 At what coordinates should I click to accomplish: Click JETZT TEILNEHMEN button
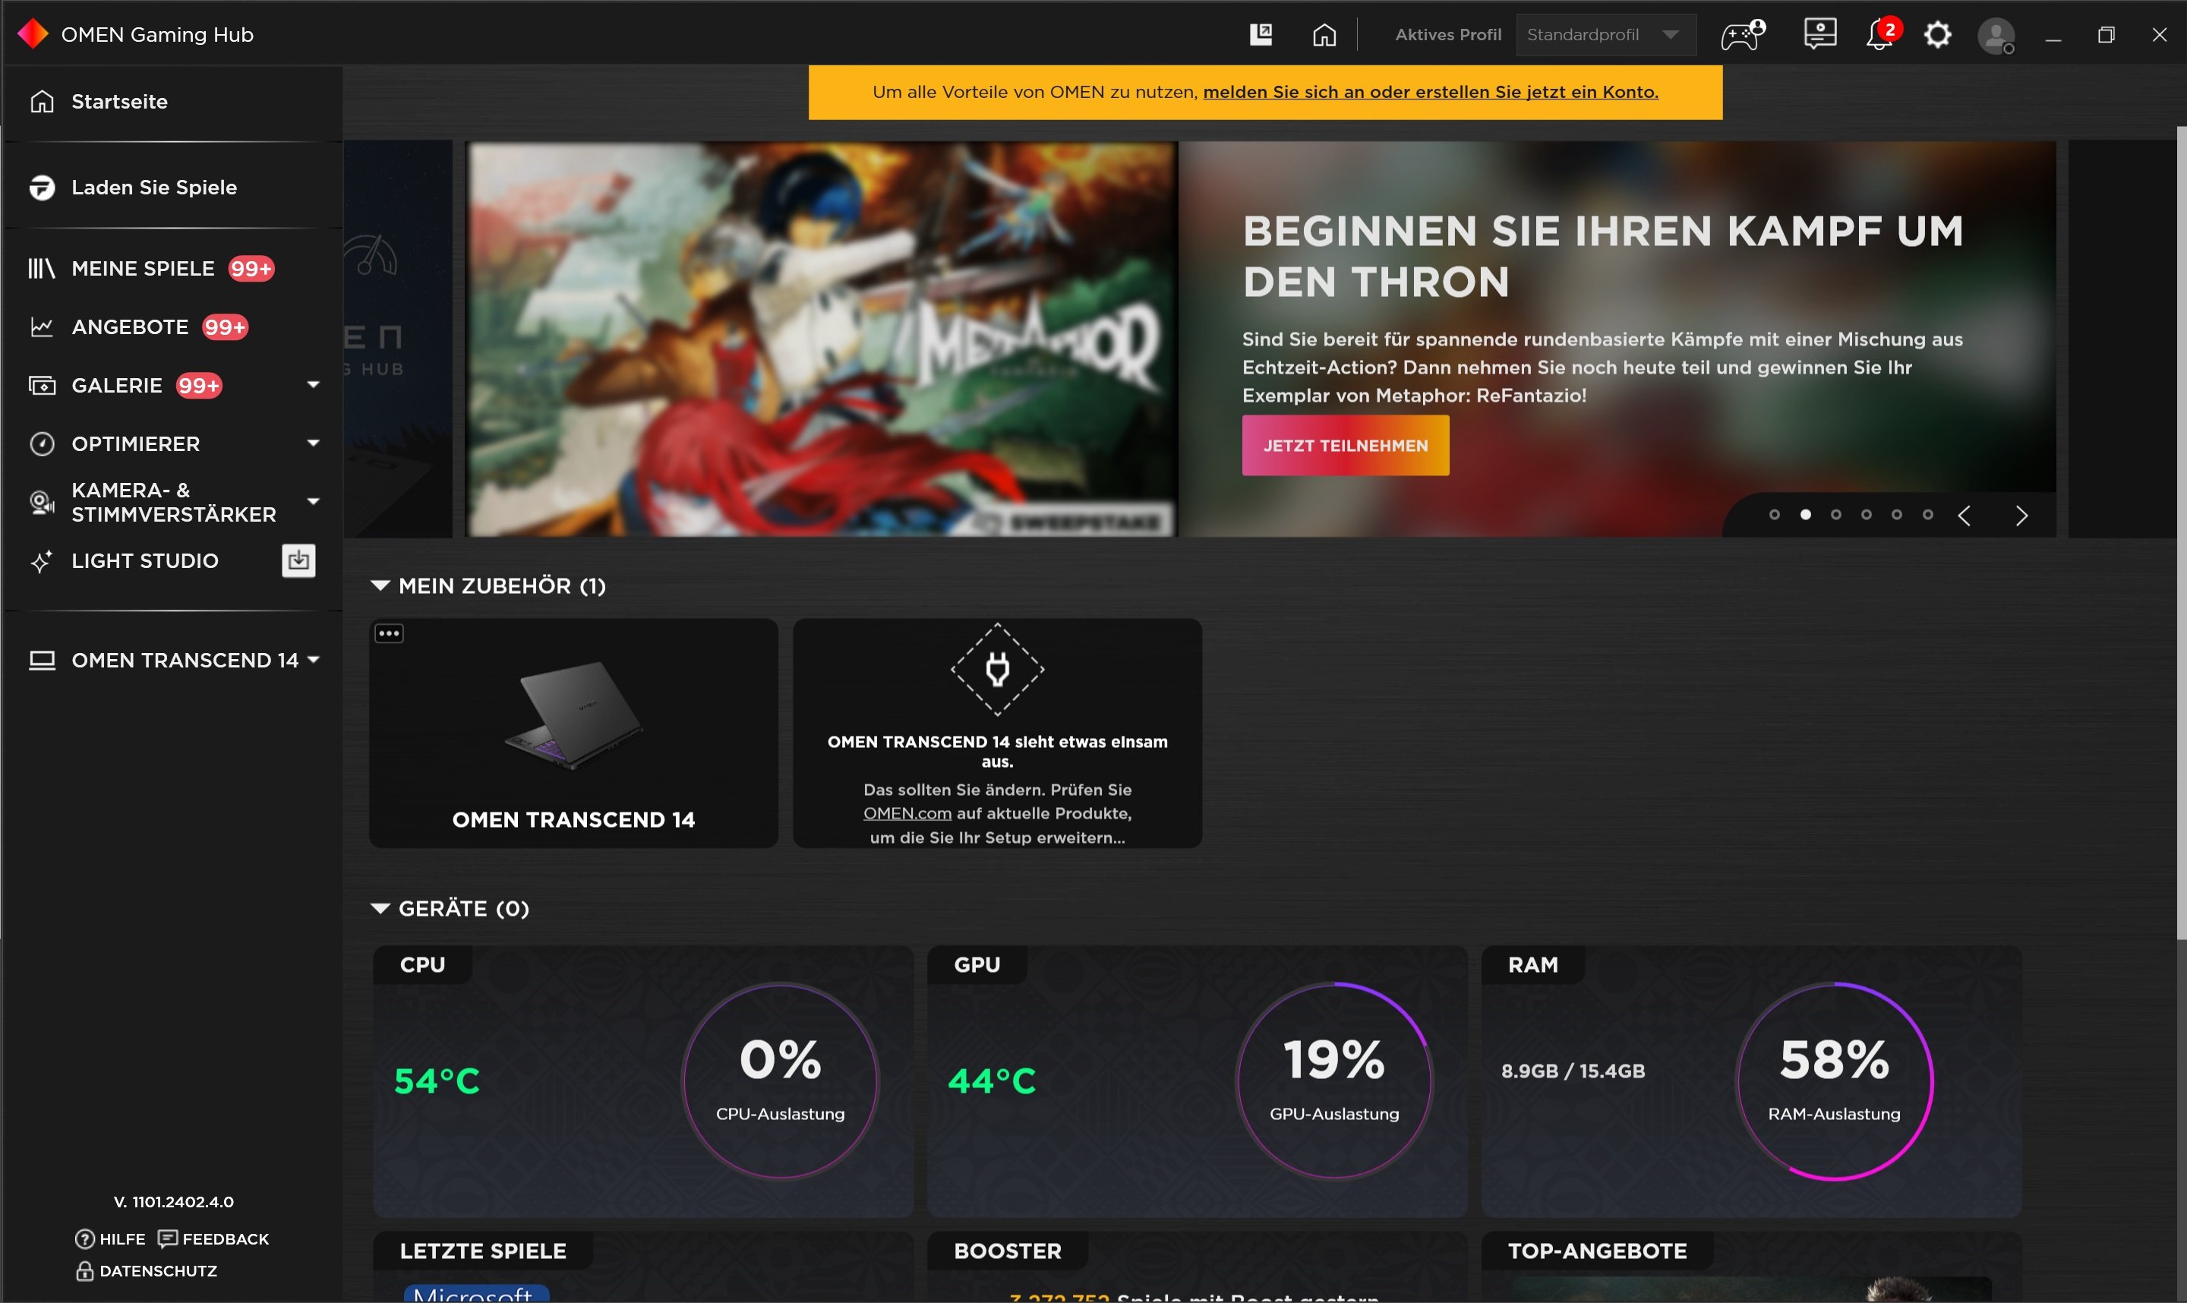[x=1345, y=445]
